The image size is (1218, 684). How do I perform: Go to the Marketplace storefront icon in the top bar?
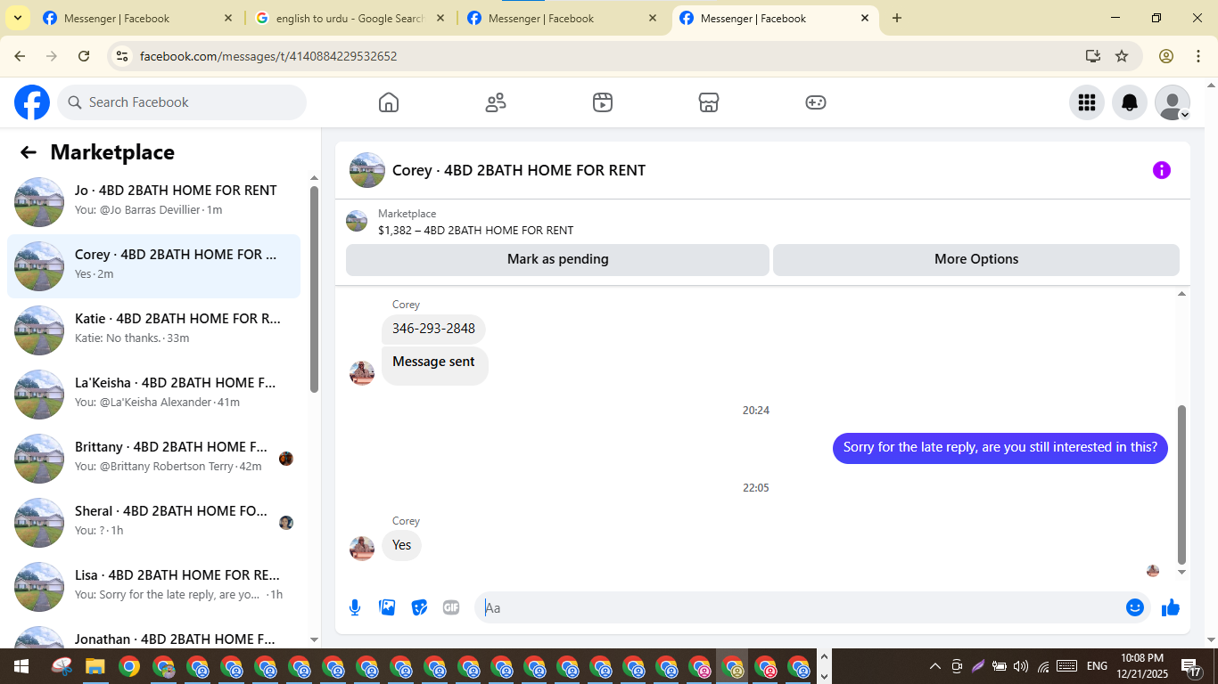click(709, 102)
